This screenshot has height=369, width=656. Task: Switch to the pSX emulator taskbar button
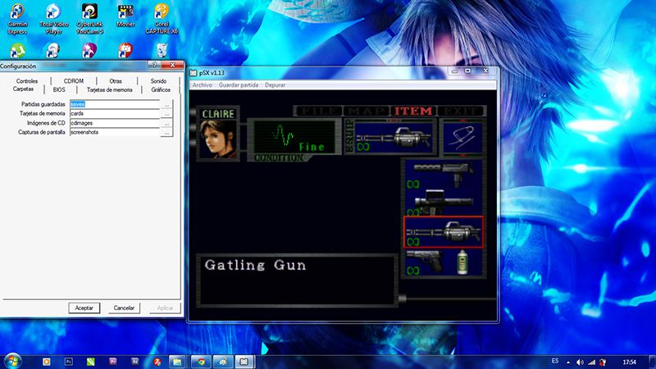point(244,362)
